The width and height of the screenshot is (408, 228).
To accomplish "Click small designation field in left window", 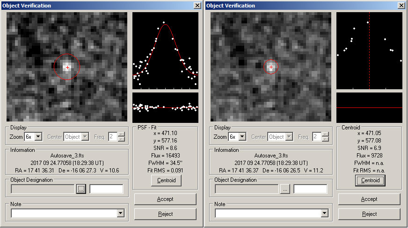I will (x=106, y=189).
